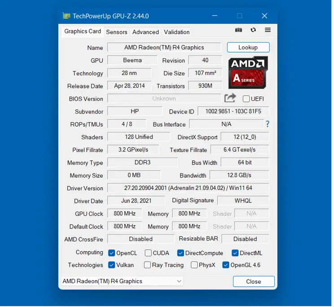
Task: Click the Technologies label
Action: point(85,265)
